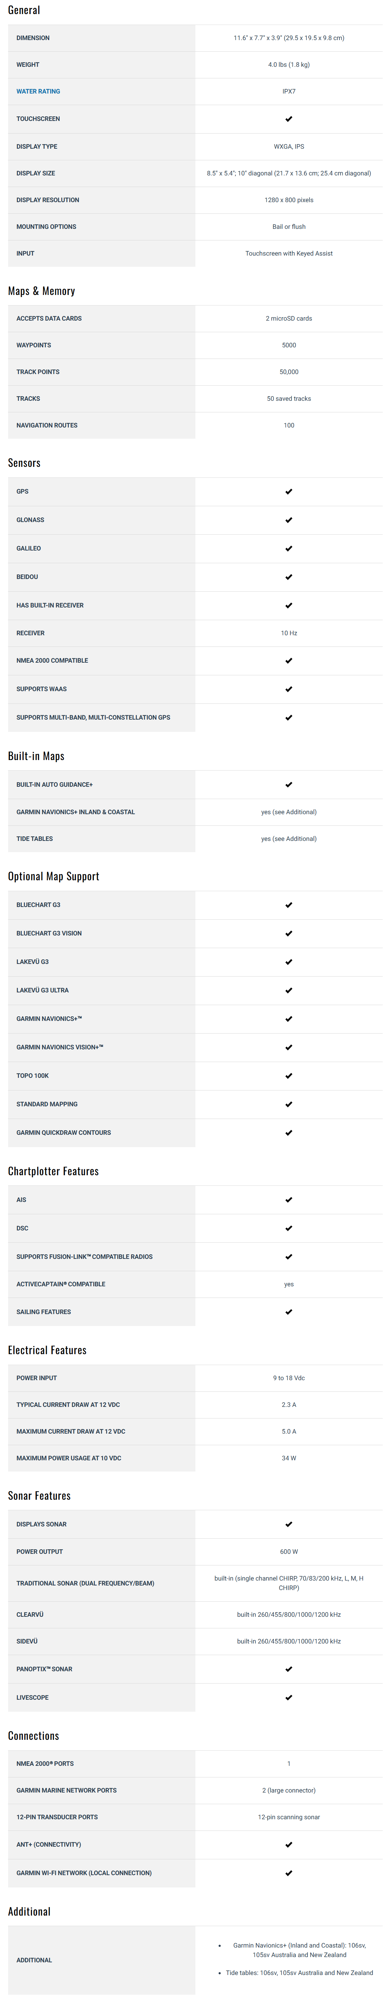Click the Maps & Memory heading

coord(41,291)
